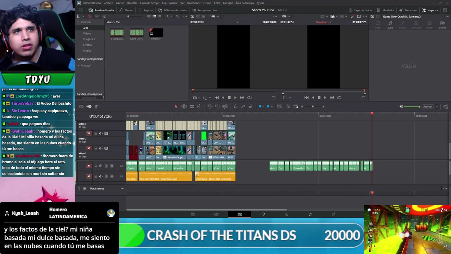Switch media pool to thumbnail grid view

pyautogui.click(x=154, y=16)
